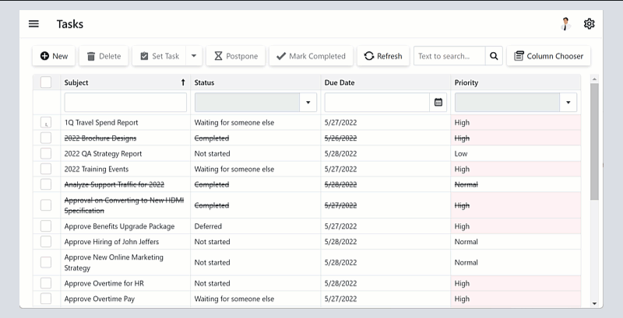Click the scrollbar up arrow
The height and width of the screenshot is (318, 623).
(x=594, y=79)
